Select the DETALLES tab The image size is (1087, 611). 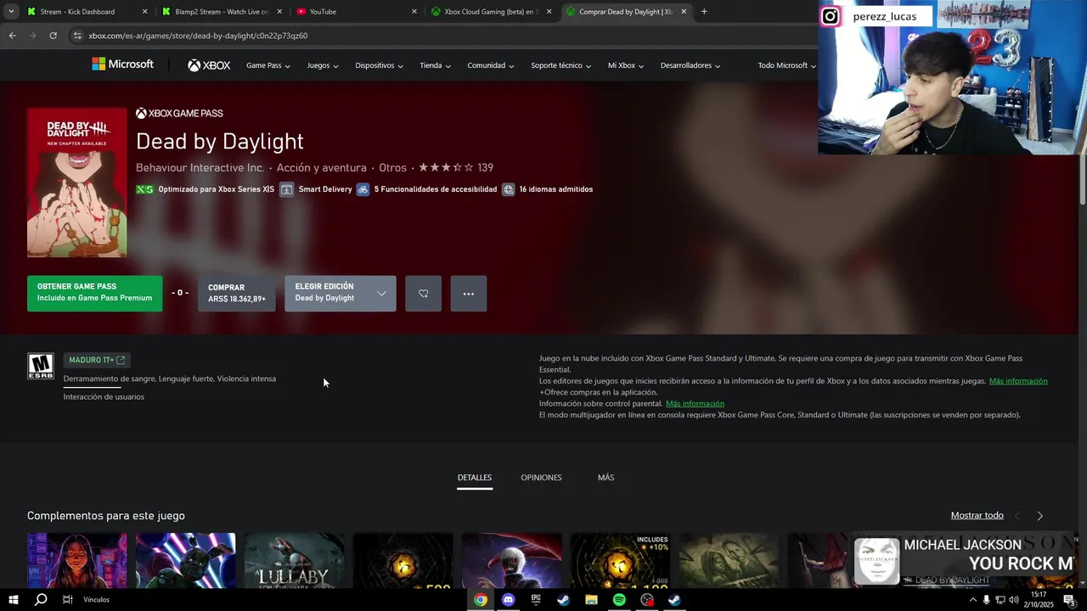pyautogui.click(x=475, y=478)
